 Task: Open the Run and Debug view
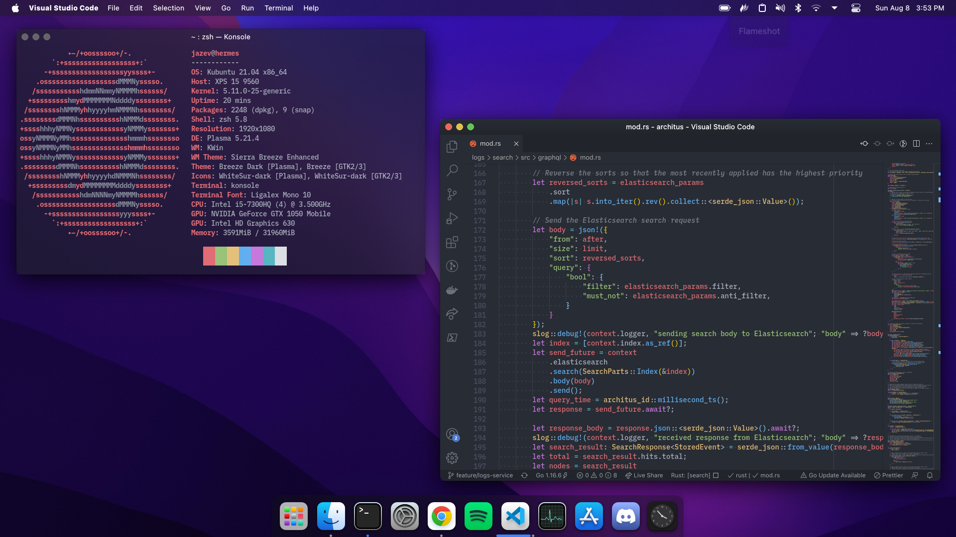coord(452,218)
